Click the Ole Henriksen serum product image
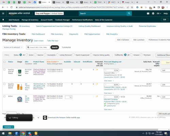The image size is (170, 136). 20,87
